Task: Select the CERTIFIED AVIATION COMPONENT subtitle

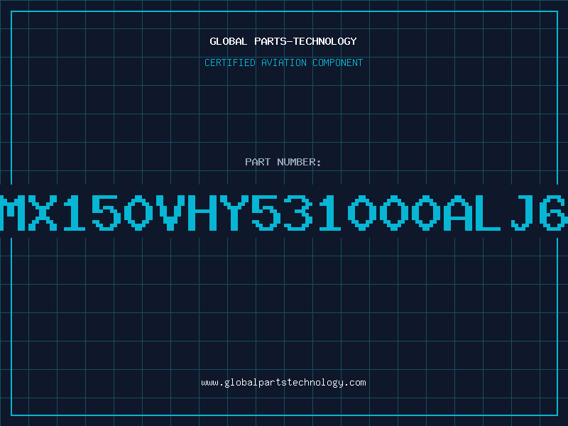Action: tap(283, 62)
